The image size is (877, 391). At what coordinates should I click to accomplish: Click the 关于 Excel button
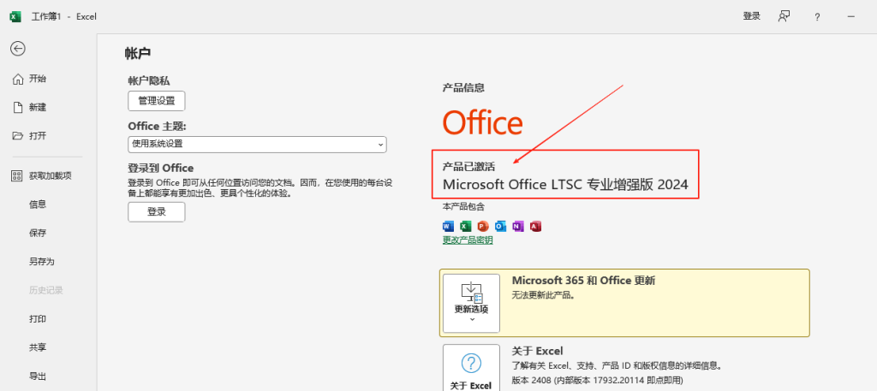point(472,368)
